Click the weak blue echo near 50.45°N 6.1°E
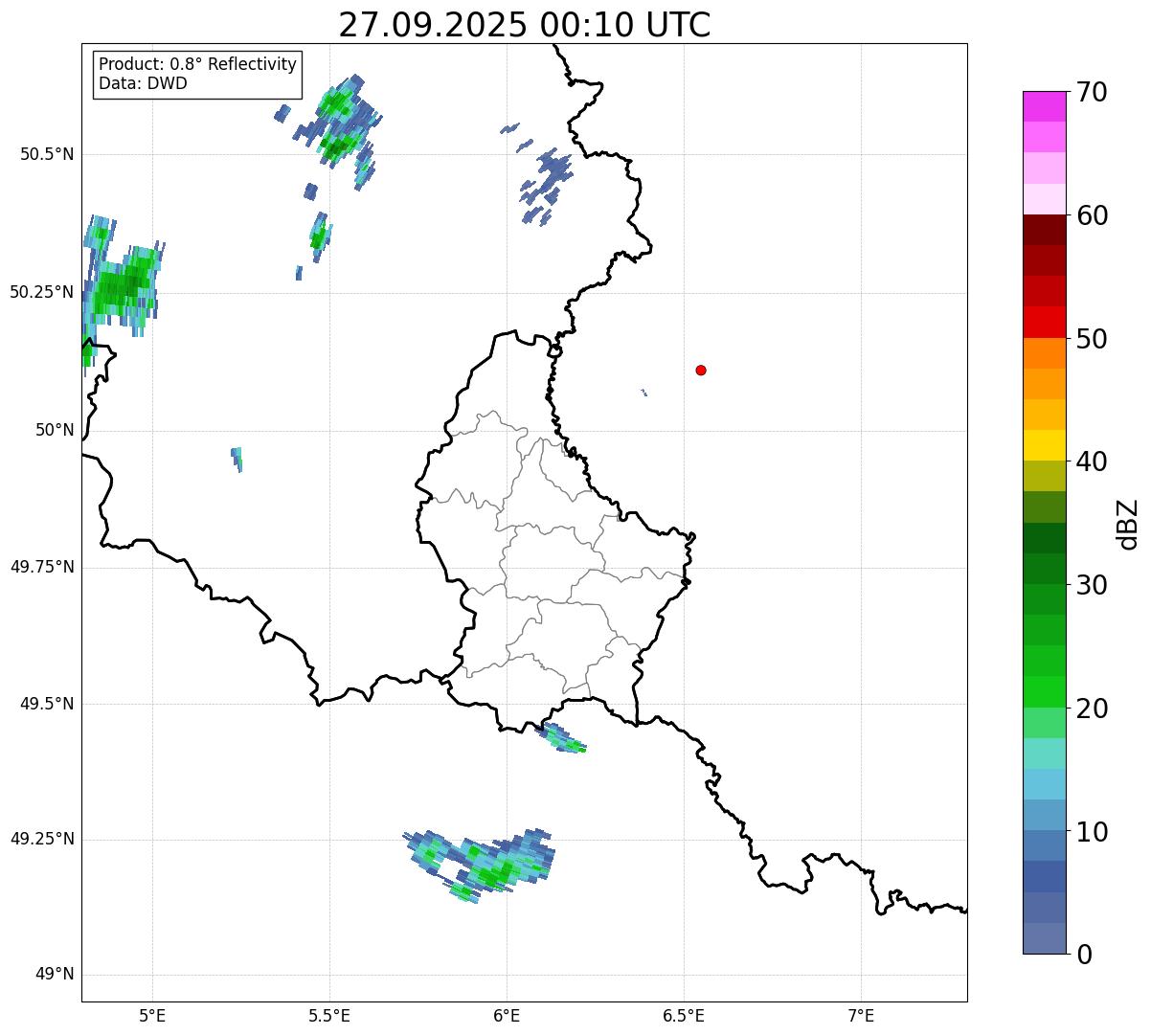 pyautogui.click(x=548, y=186)
